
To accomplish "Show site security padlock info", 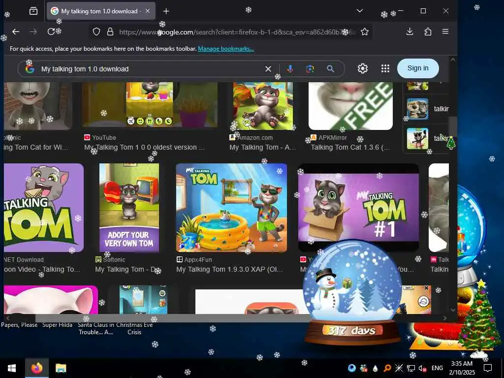I will [110, 31].
